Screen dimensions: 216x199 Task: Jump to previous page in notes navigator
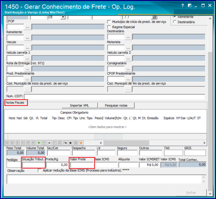tap(12, 143)
